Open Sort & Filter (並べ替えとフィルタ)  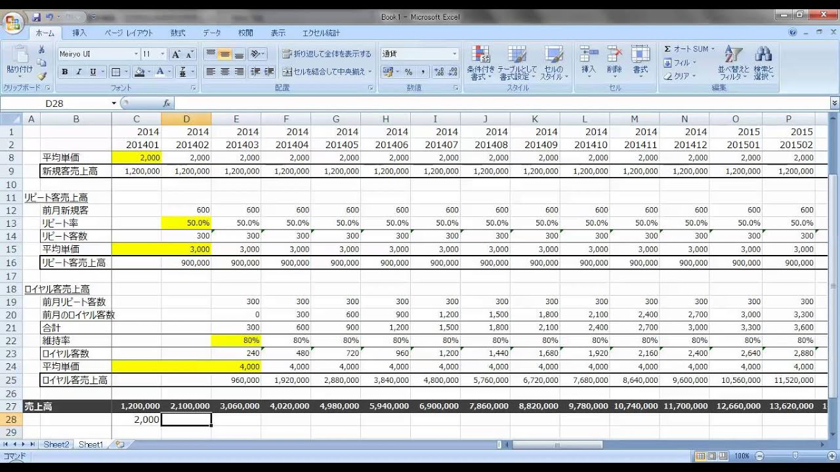[x=733, y=63]
